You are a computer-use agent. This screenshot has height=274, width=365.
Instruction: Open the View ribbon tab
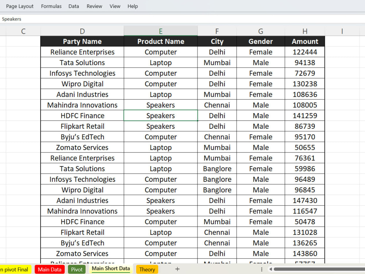(115, 6)
